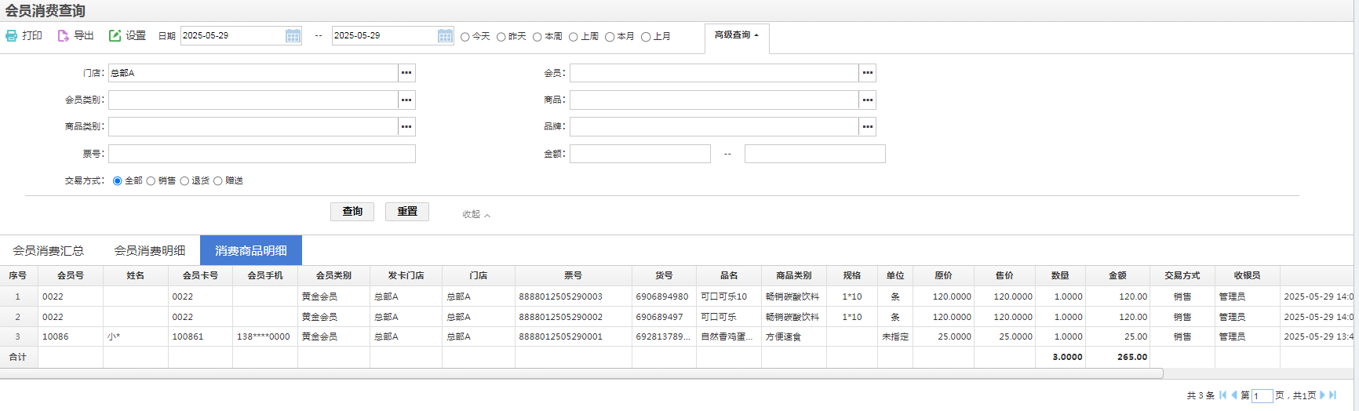Click 收起 to collapse filters
This screenshot has width=1359, height=411.
(x=475, y=214)
